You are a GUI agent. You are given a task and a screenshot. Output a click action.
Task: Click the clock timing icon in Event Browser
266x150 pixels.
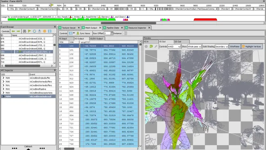34,31
